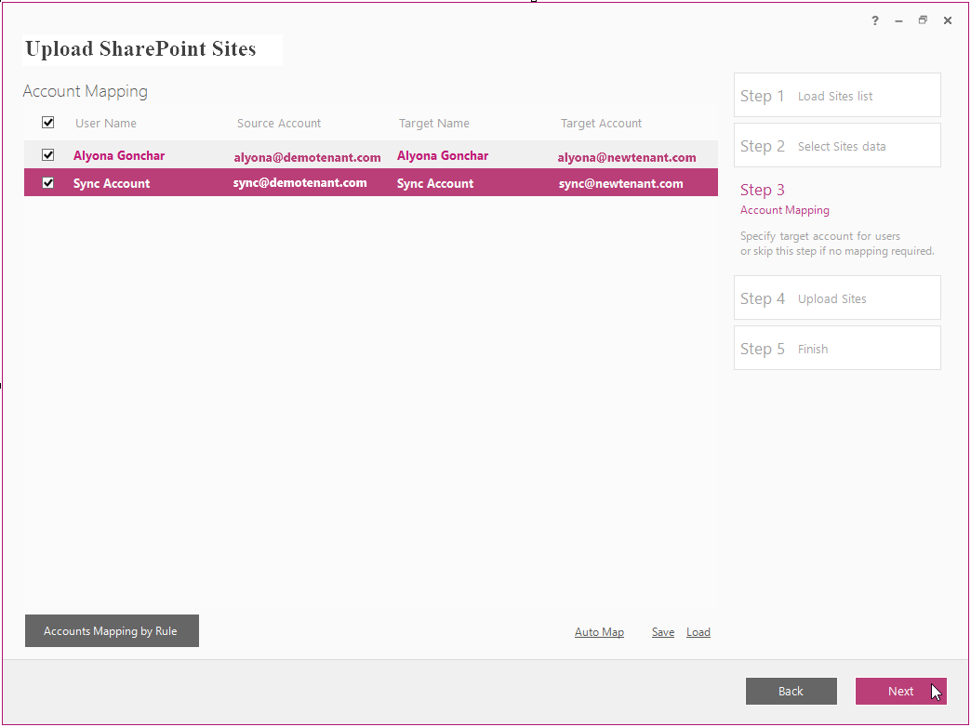This screenshot has height=727, width=971.
Task: Open the help question mark icon
Action: pyautogui.click(x=874, y=20)
